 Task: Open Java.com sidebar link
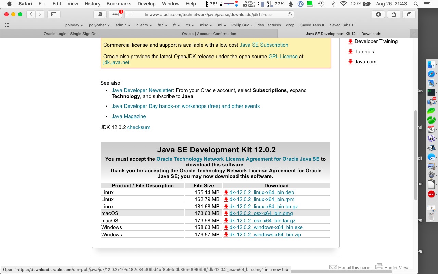click(365, 62)
